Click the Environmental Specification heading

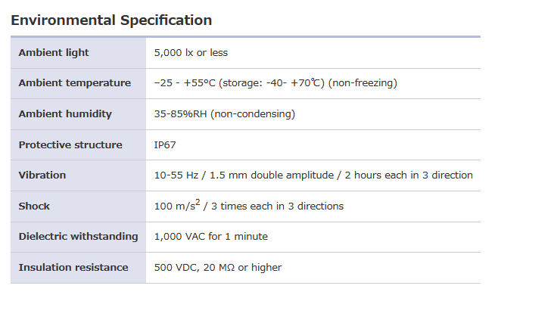111,20
